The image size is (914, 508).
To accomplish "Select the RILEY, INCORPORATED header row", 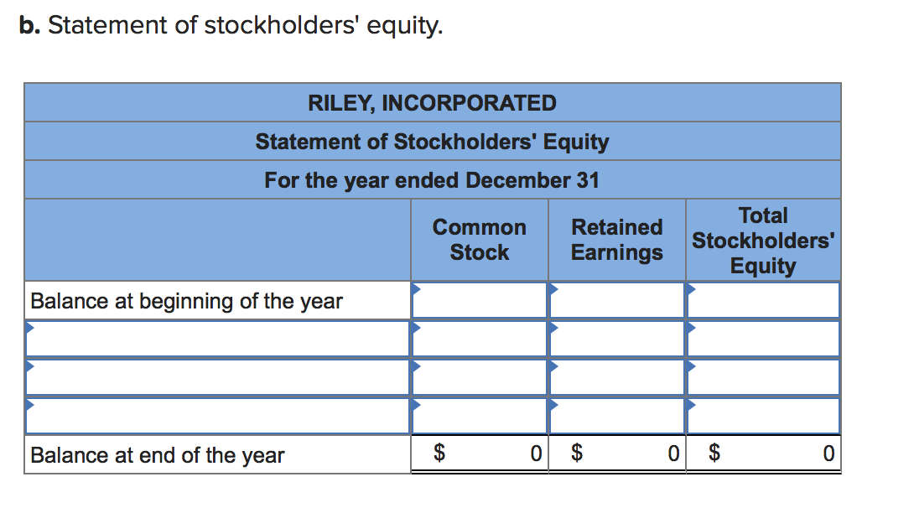I will click(x=433, y=102).
